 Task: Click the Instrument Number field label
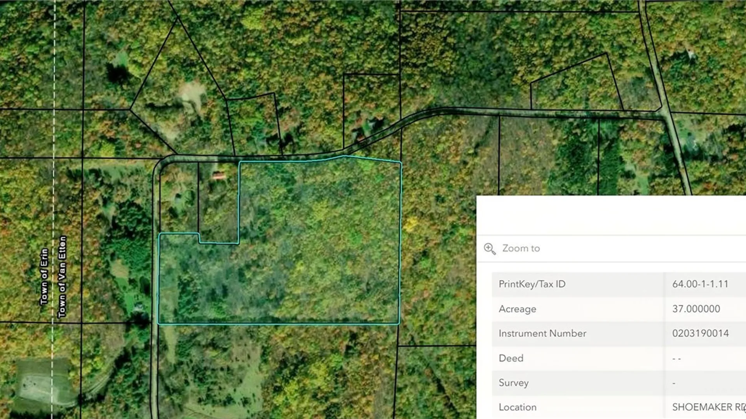542,333
